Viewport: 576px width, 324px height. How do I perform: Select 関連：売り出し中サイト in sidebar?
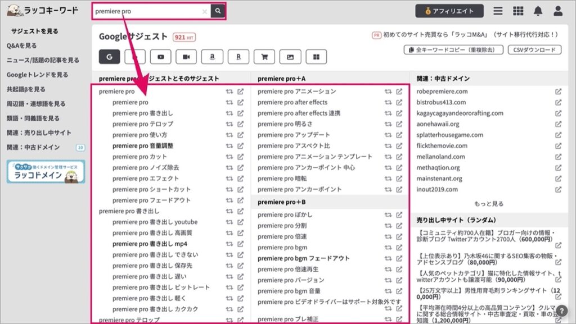coord(39,133)
